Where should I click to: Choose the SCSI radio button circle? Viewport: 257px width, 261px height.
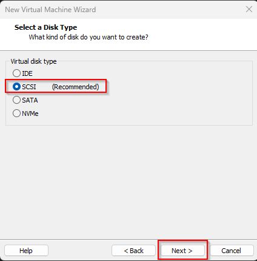point(16,87)
